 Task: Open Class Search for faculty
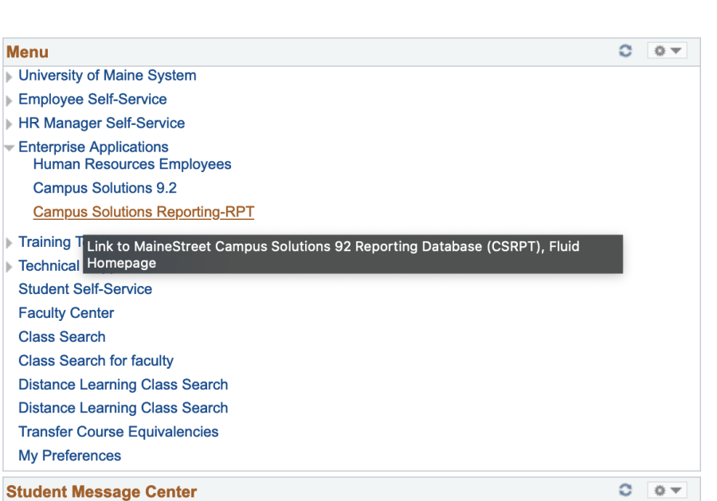coord(96,361)
